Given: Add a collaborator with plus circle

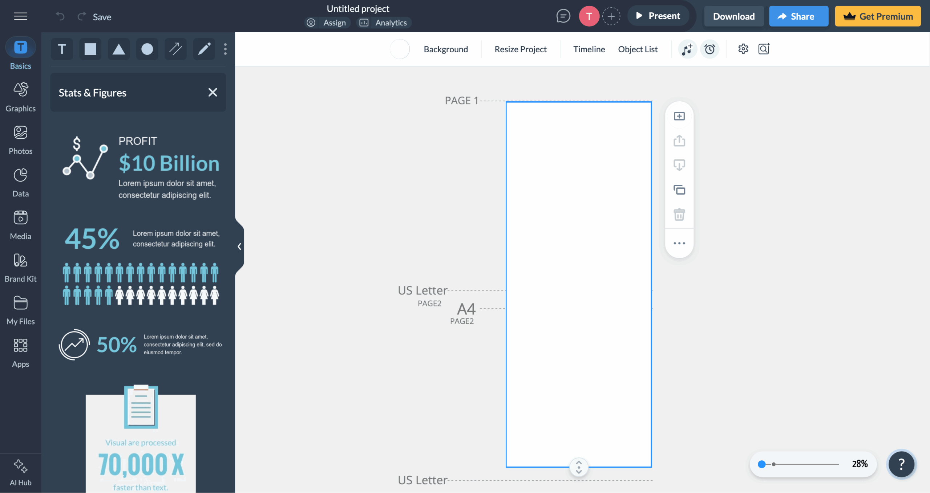Looking at the screenshot, I should (x=611, y=16).
